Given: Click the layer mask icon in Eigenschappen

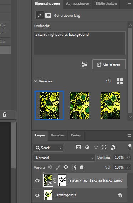Looking at the screenshot, I should tap(48, 15).
